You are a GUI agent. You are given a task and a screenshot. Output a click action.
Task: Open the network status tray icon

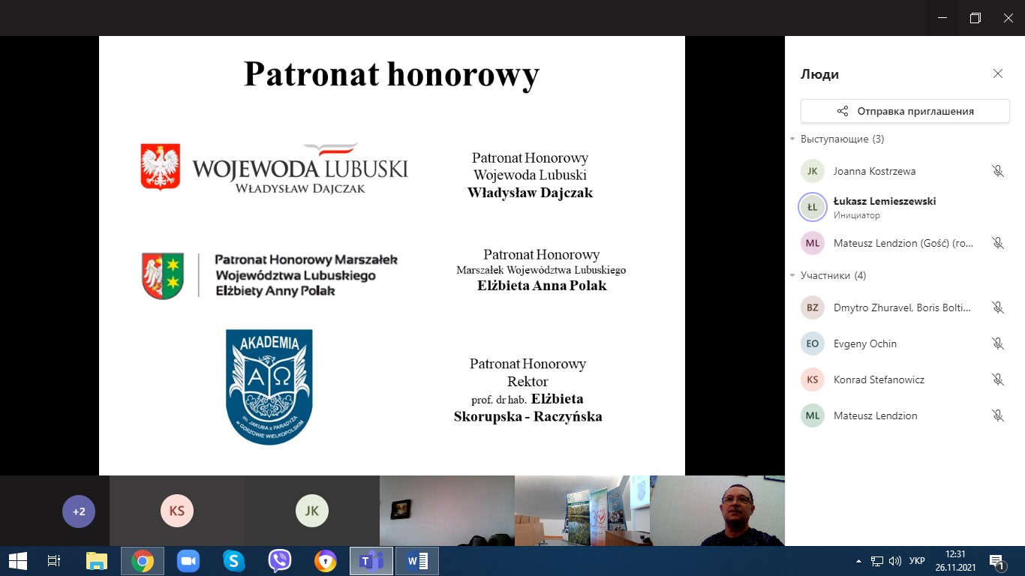[x=877, y=561]
